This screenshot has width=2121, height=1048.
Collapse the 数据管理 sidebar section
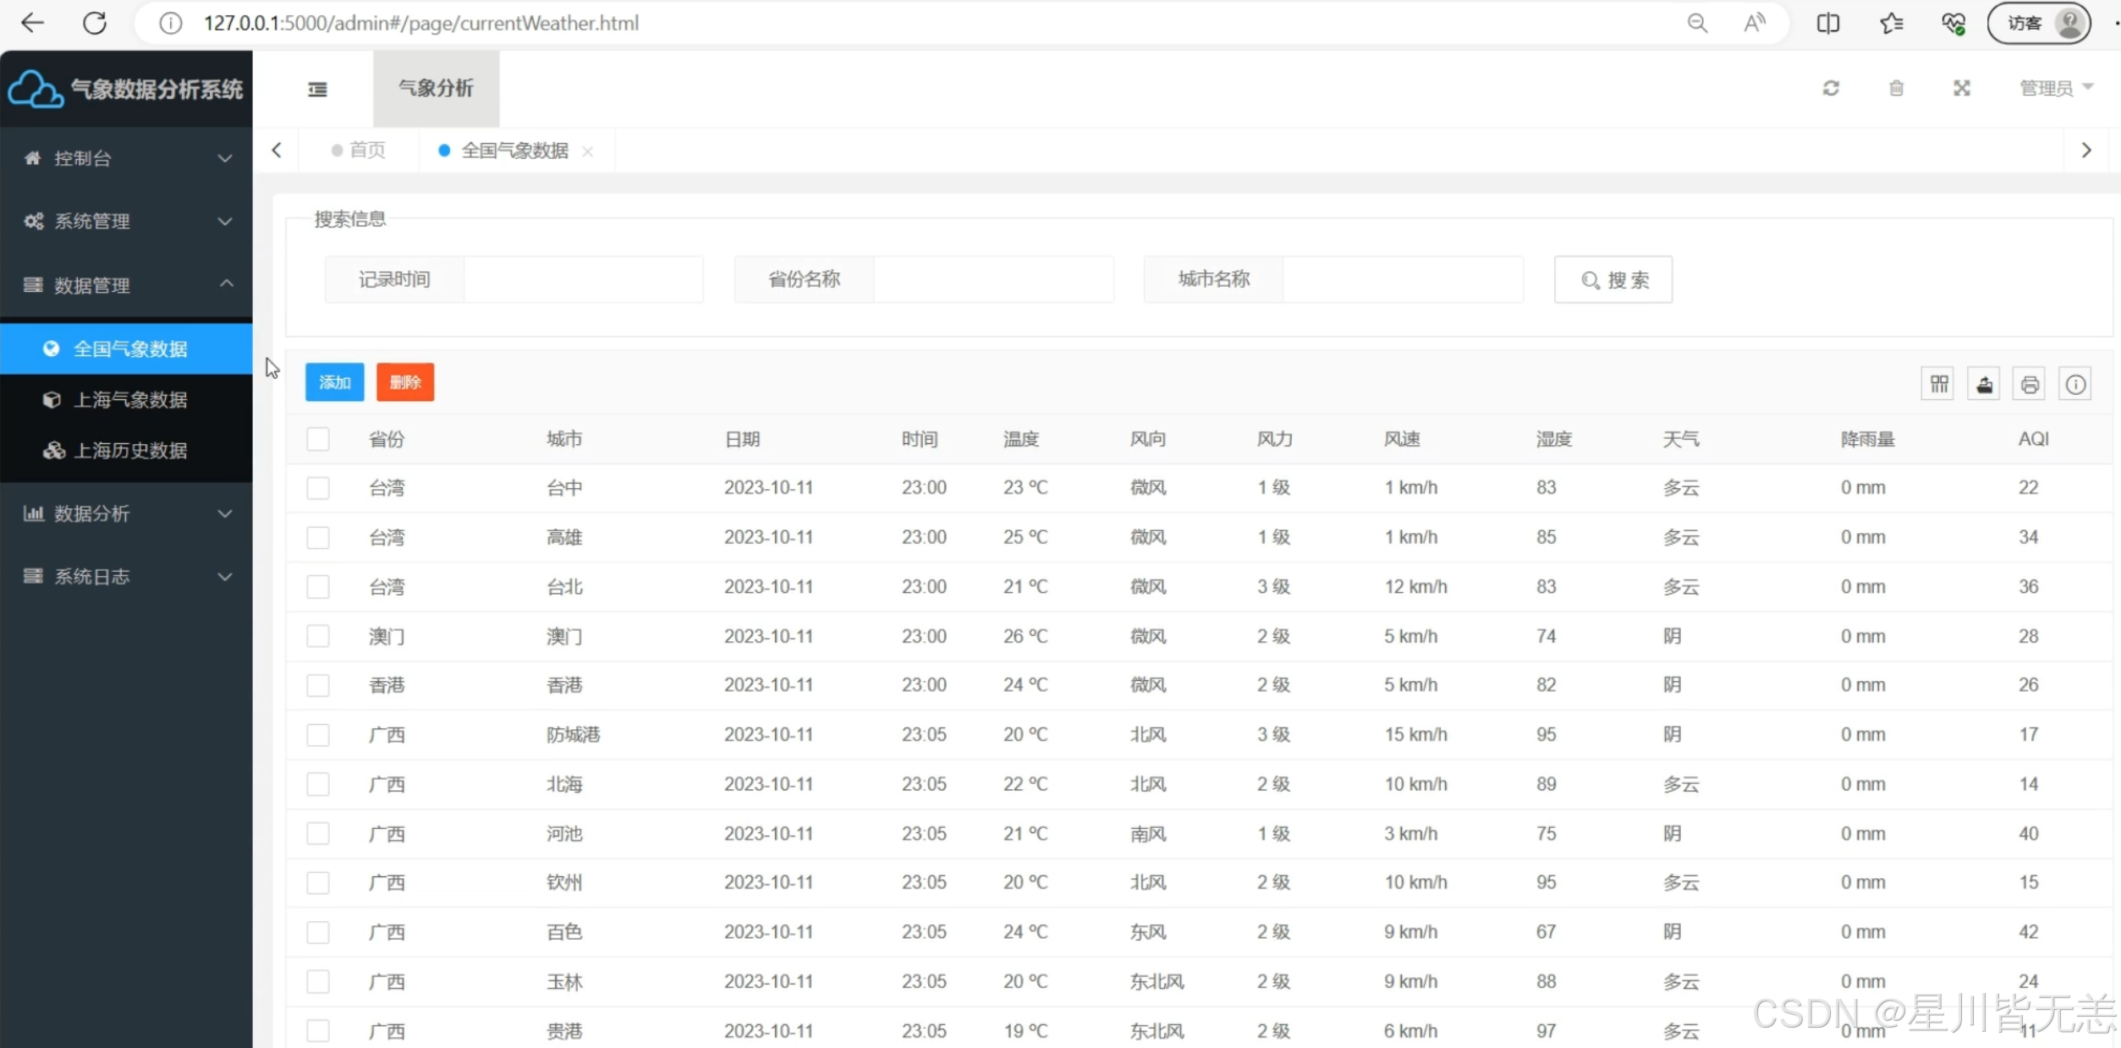(x=127, y=285)
